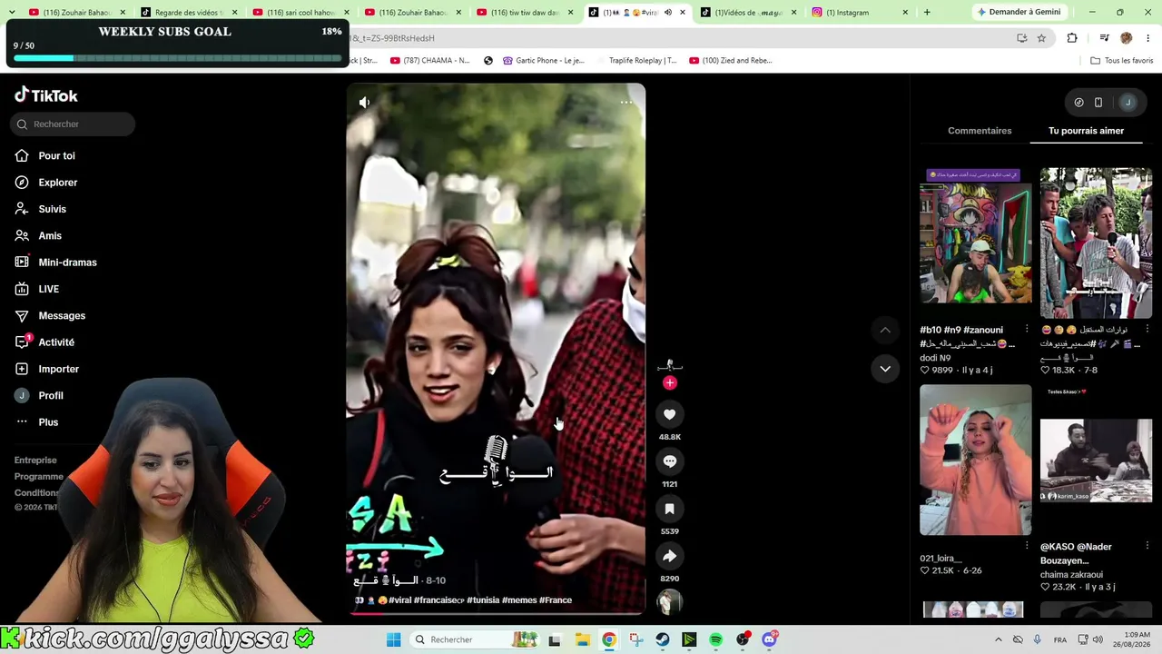
Task: Click the phone app icon in top pill
Action: pyautogui.click(x=1098, y=103)
